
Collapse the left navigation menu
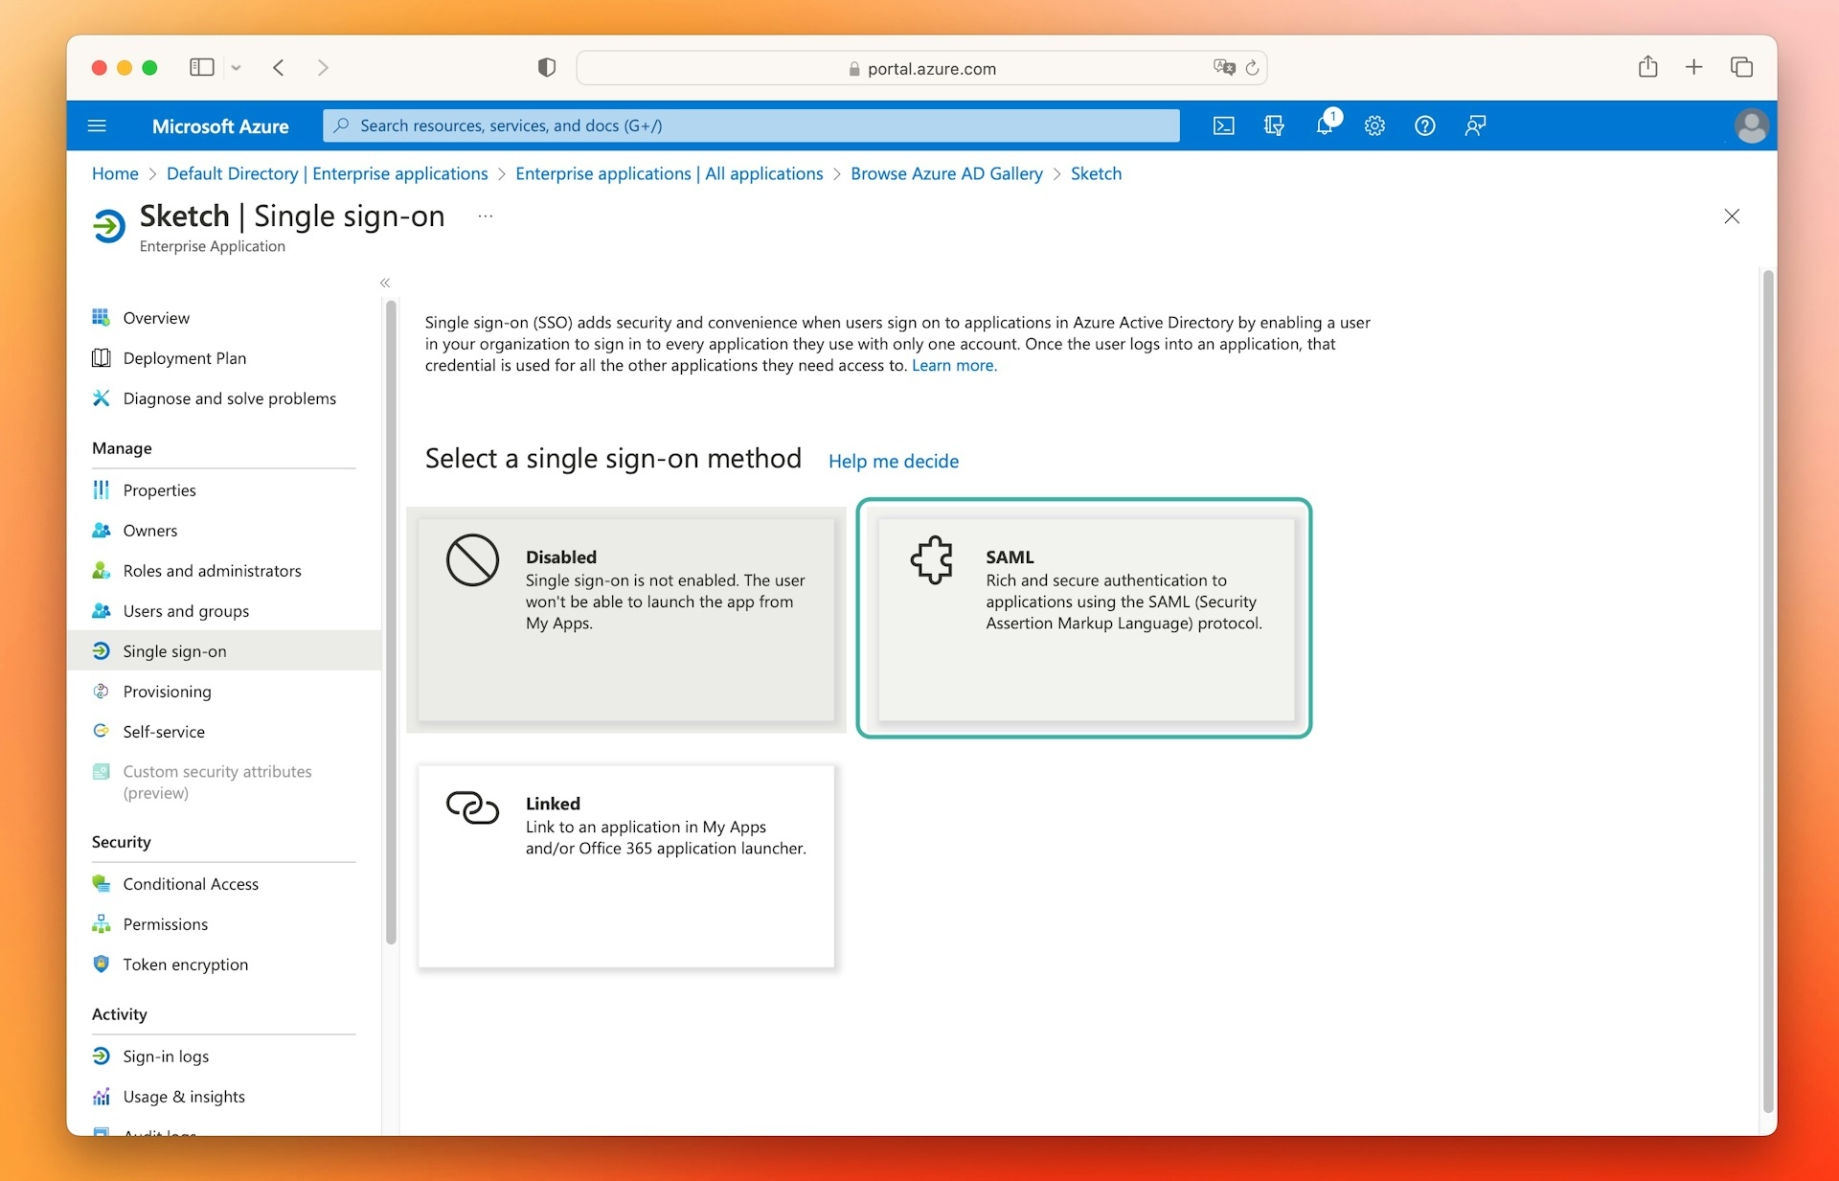coord(385,283)
